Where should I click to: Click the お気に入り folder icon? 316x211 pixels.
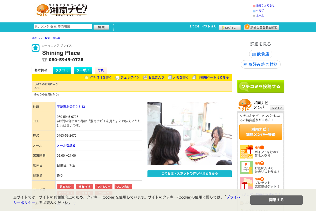[145, 78]
